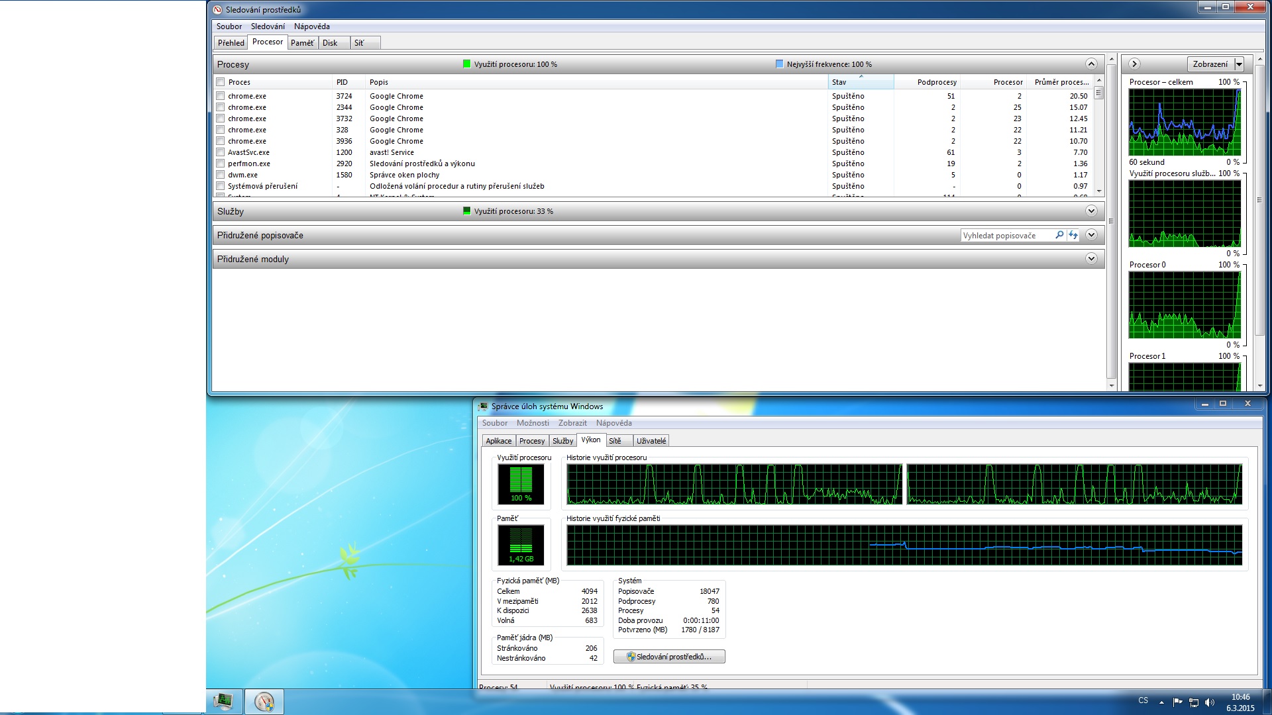Show hidden tray icons arrow

[1161, 702]
